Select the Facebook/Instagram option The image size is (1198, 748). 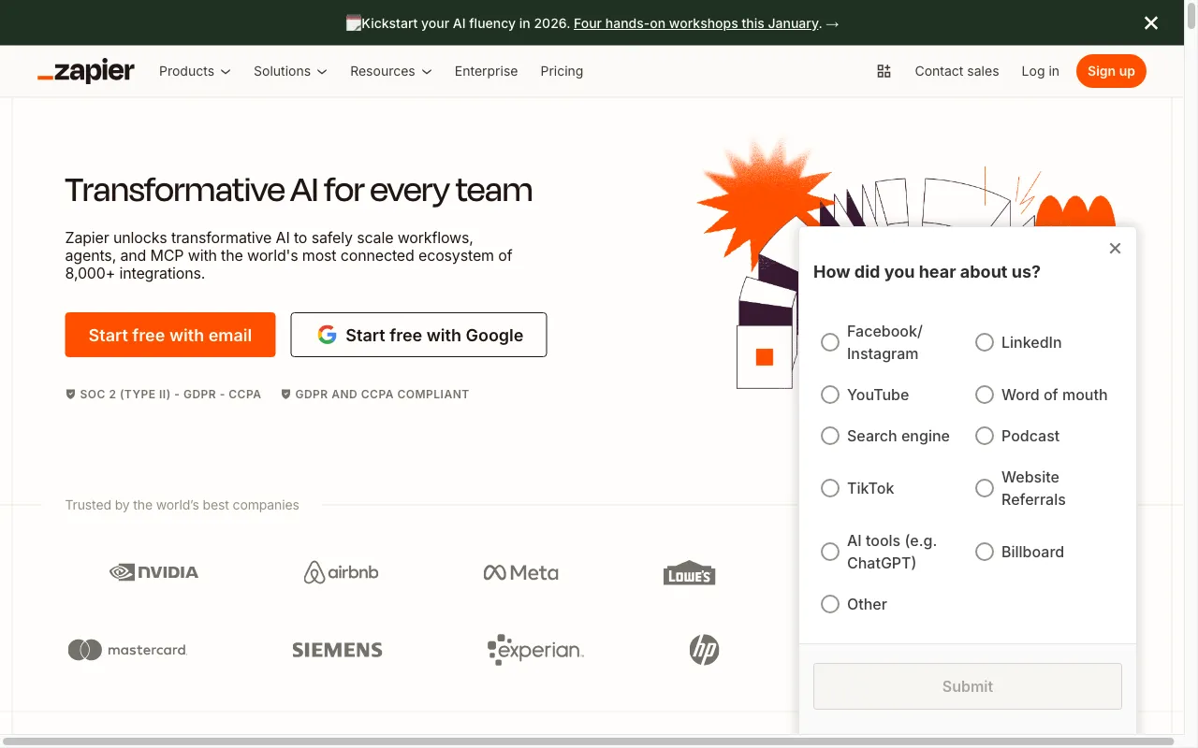pos(830,342)
